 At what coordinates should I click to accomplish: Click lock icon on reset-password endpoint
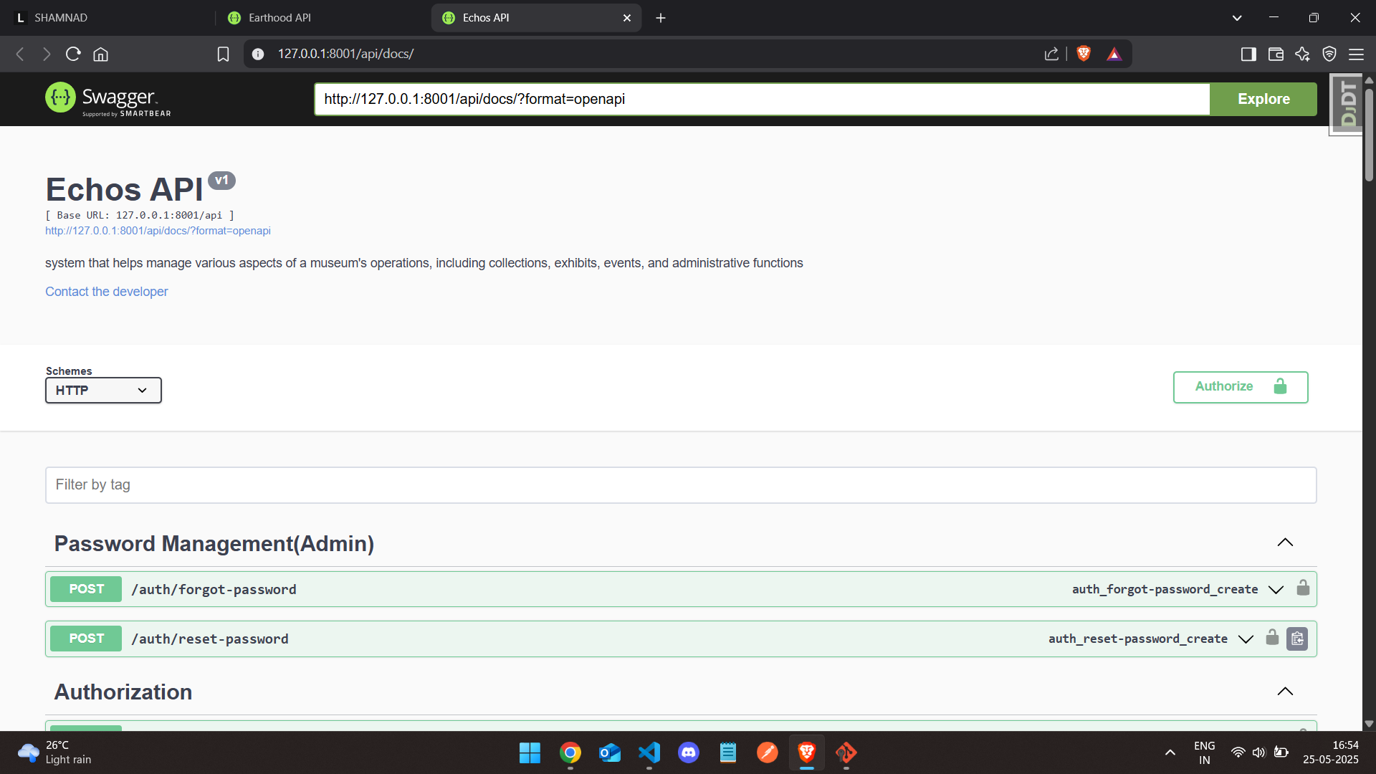click(x=1272, y=638)
